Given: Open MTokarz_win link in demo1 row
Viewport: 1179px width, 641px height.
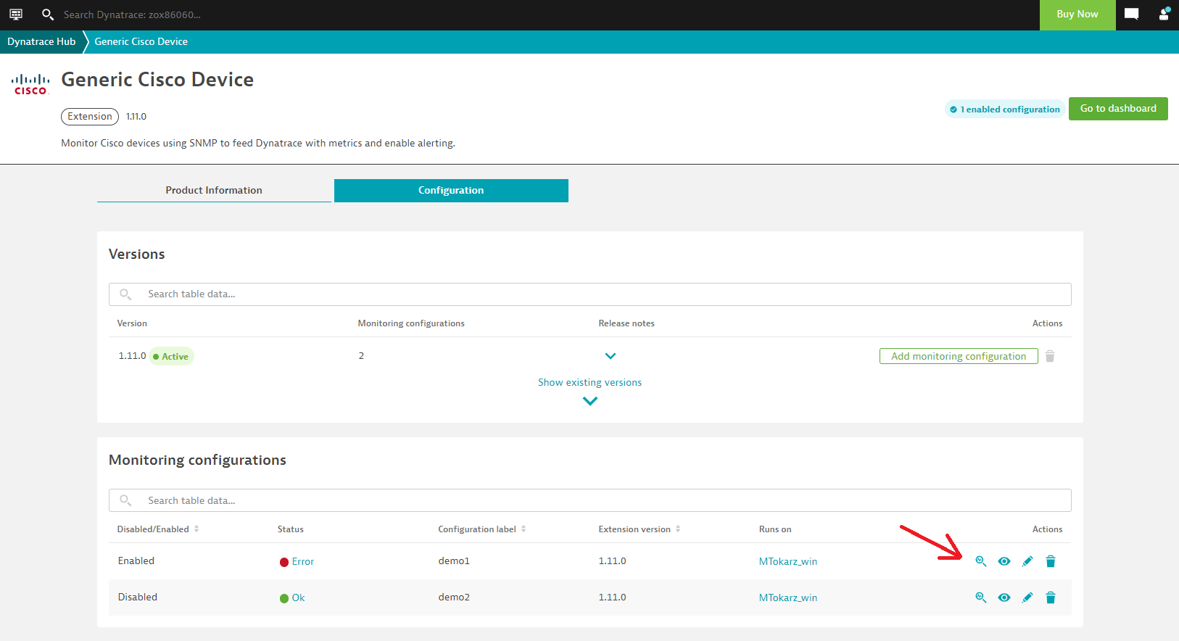Looking at the screenshot, I should pyautogui.click(x=788, y=561).
